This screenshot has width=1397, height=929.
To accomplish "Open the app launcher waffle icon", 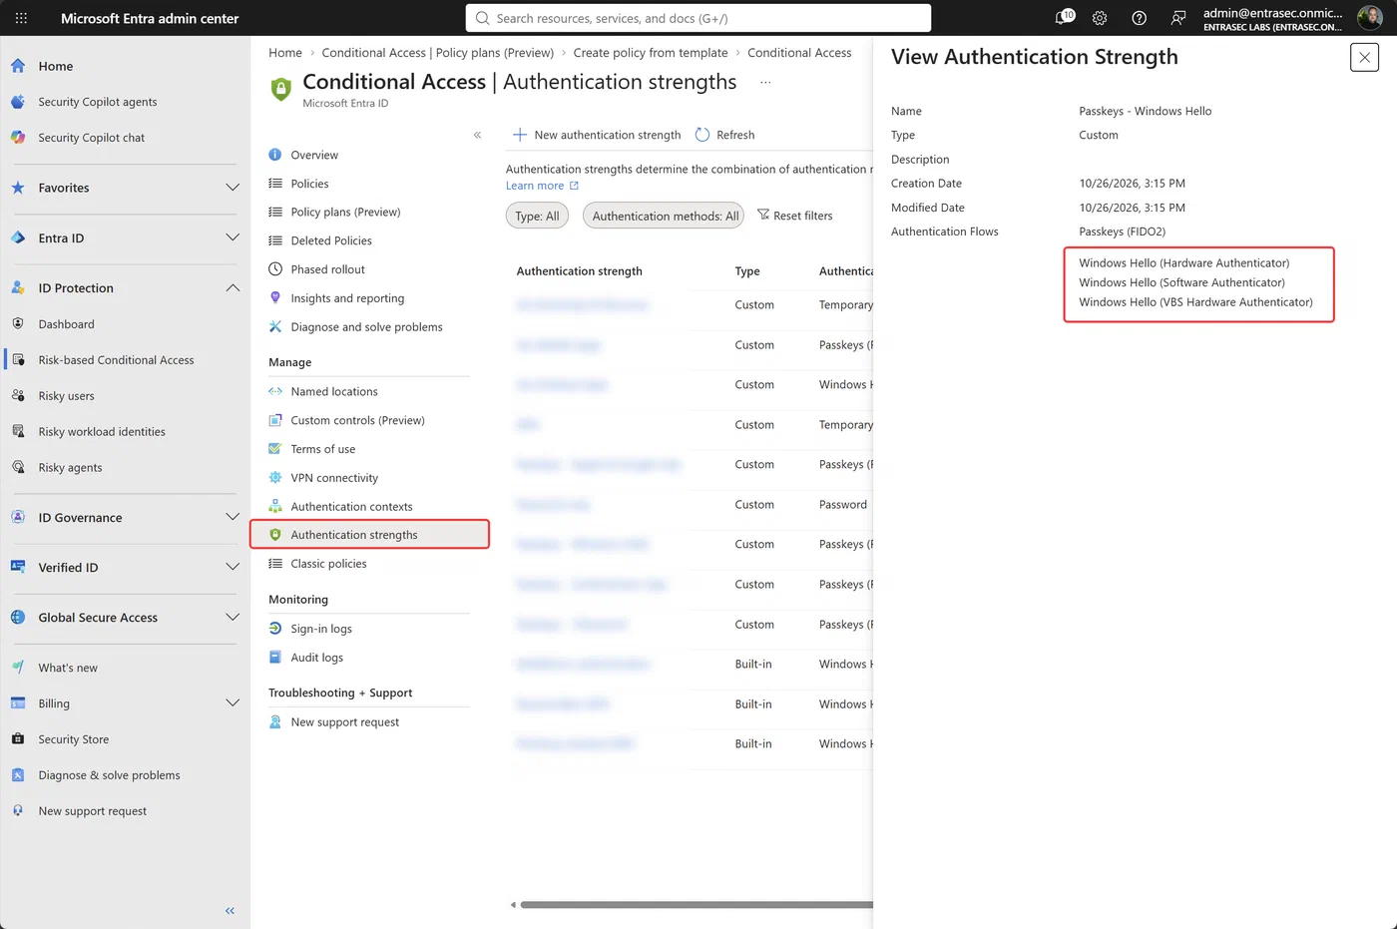I will (21, 18).
